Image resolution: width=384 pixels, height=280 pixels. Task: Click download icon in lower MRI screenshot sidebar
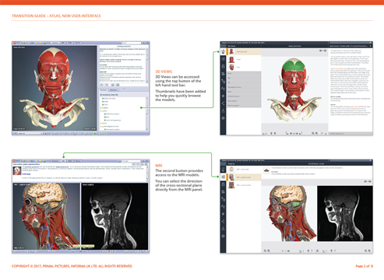[x=223, y=229]
